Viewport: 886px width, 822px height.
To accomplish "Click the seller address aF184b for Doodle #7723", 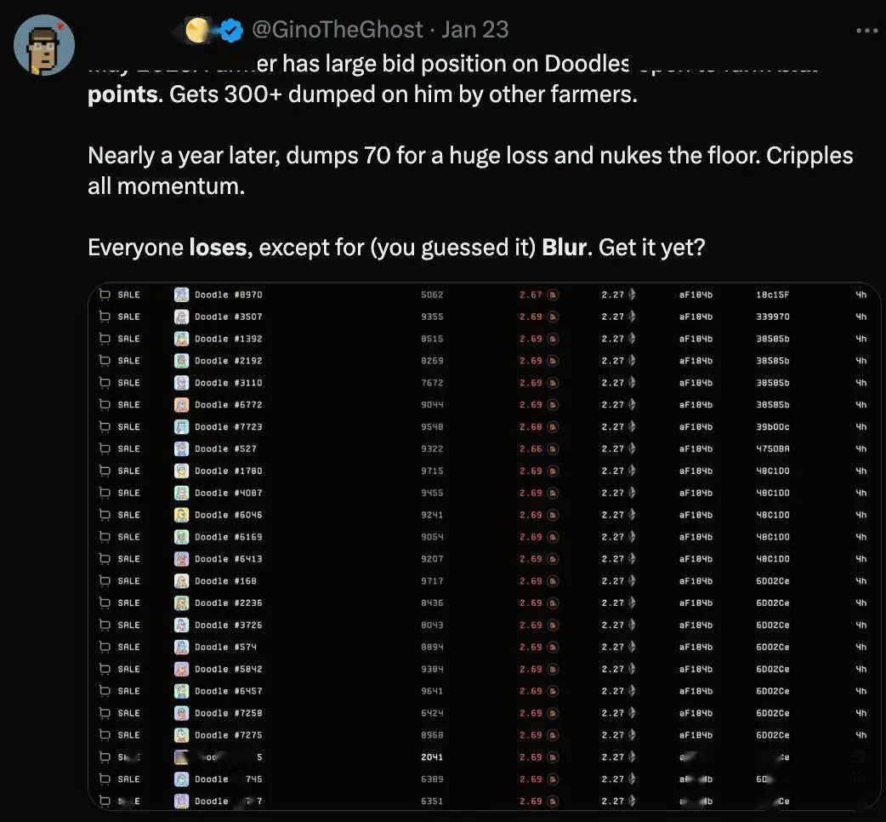I will [696, 427].
